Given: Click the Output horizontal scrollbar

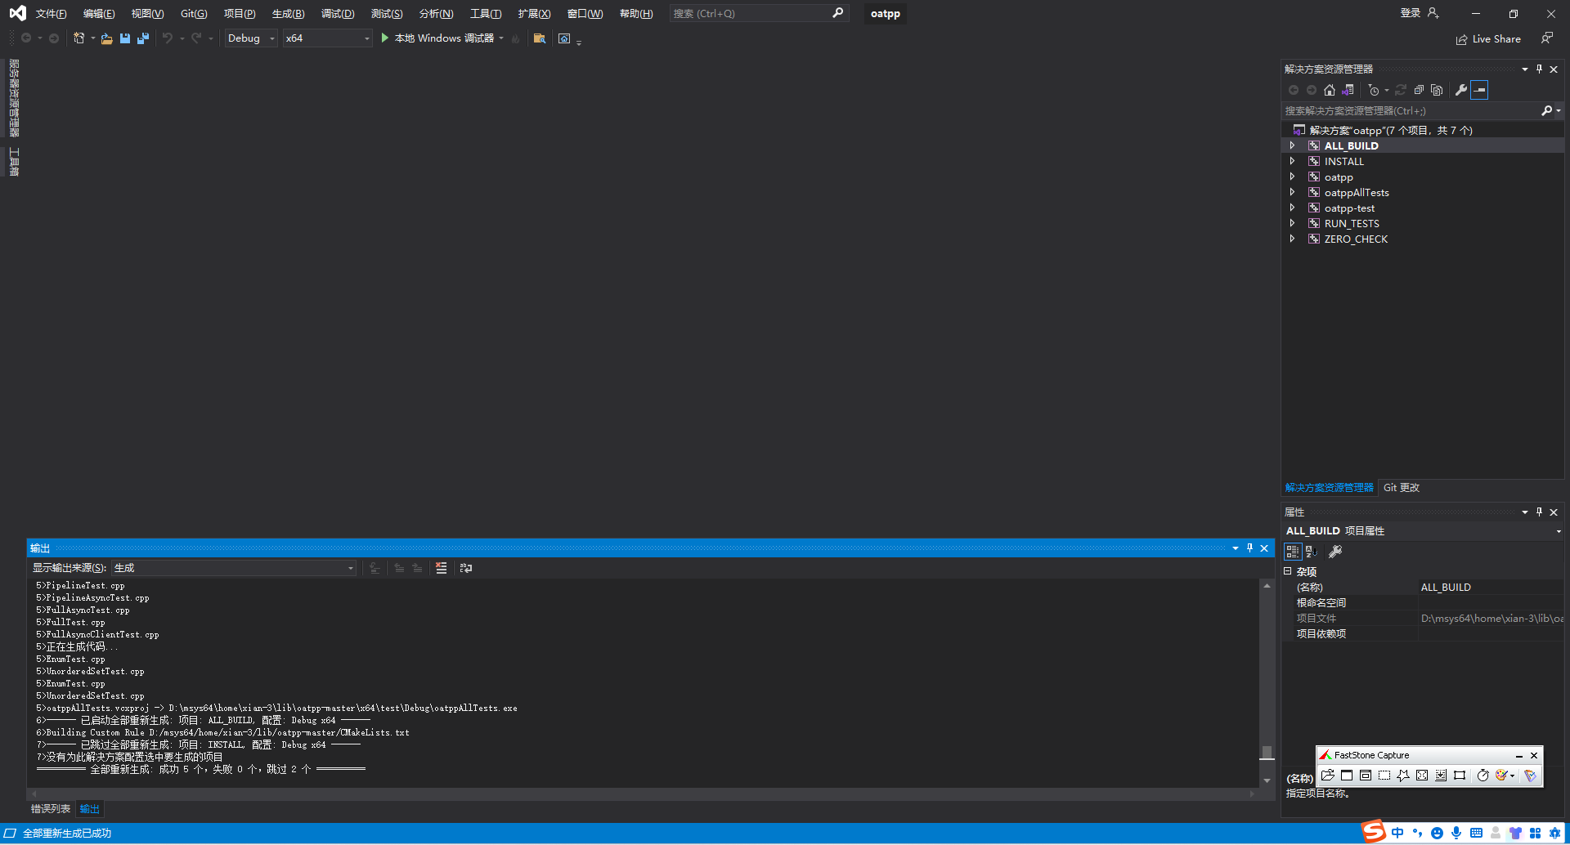Looking at the screenshot, I should (643, 794).
